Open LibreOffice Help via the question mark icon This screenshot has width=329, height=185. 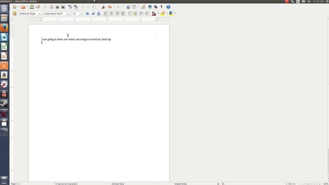click(x=168, y=7)
